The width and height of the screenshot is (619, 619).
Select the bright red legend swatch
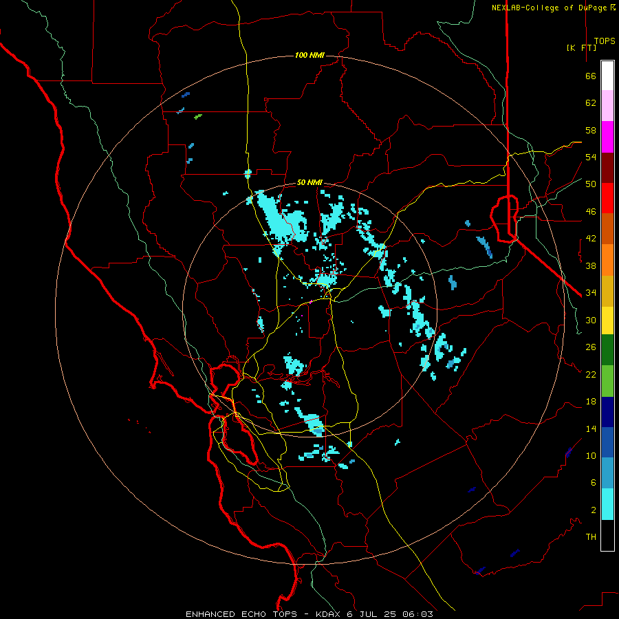607,198
